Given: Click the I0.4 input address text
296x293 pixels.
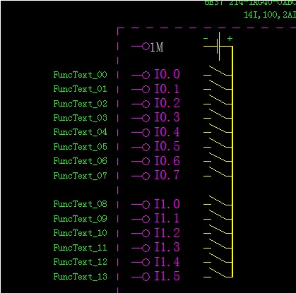Looking at the screenshot, I should click(x=167, y=132).
